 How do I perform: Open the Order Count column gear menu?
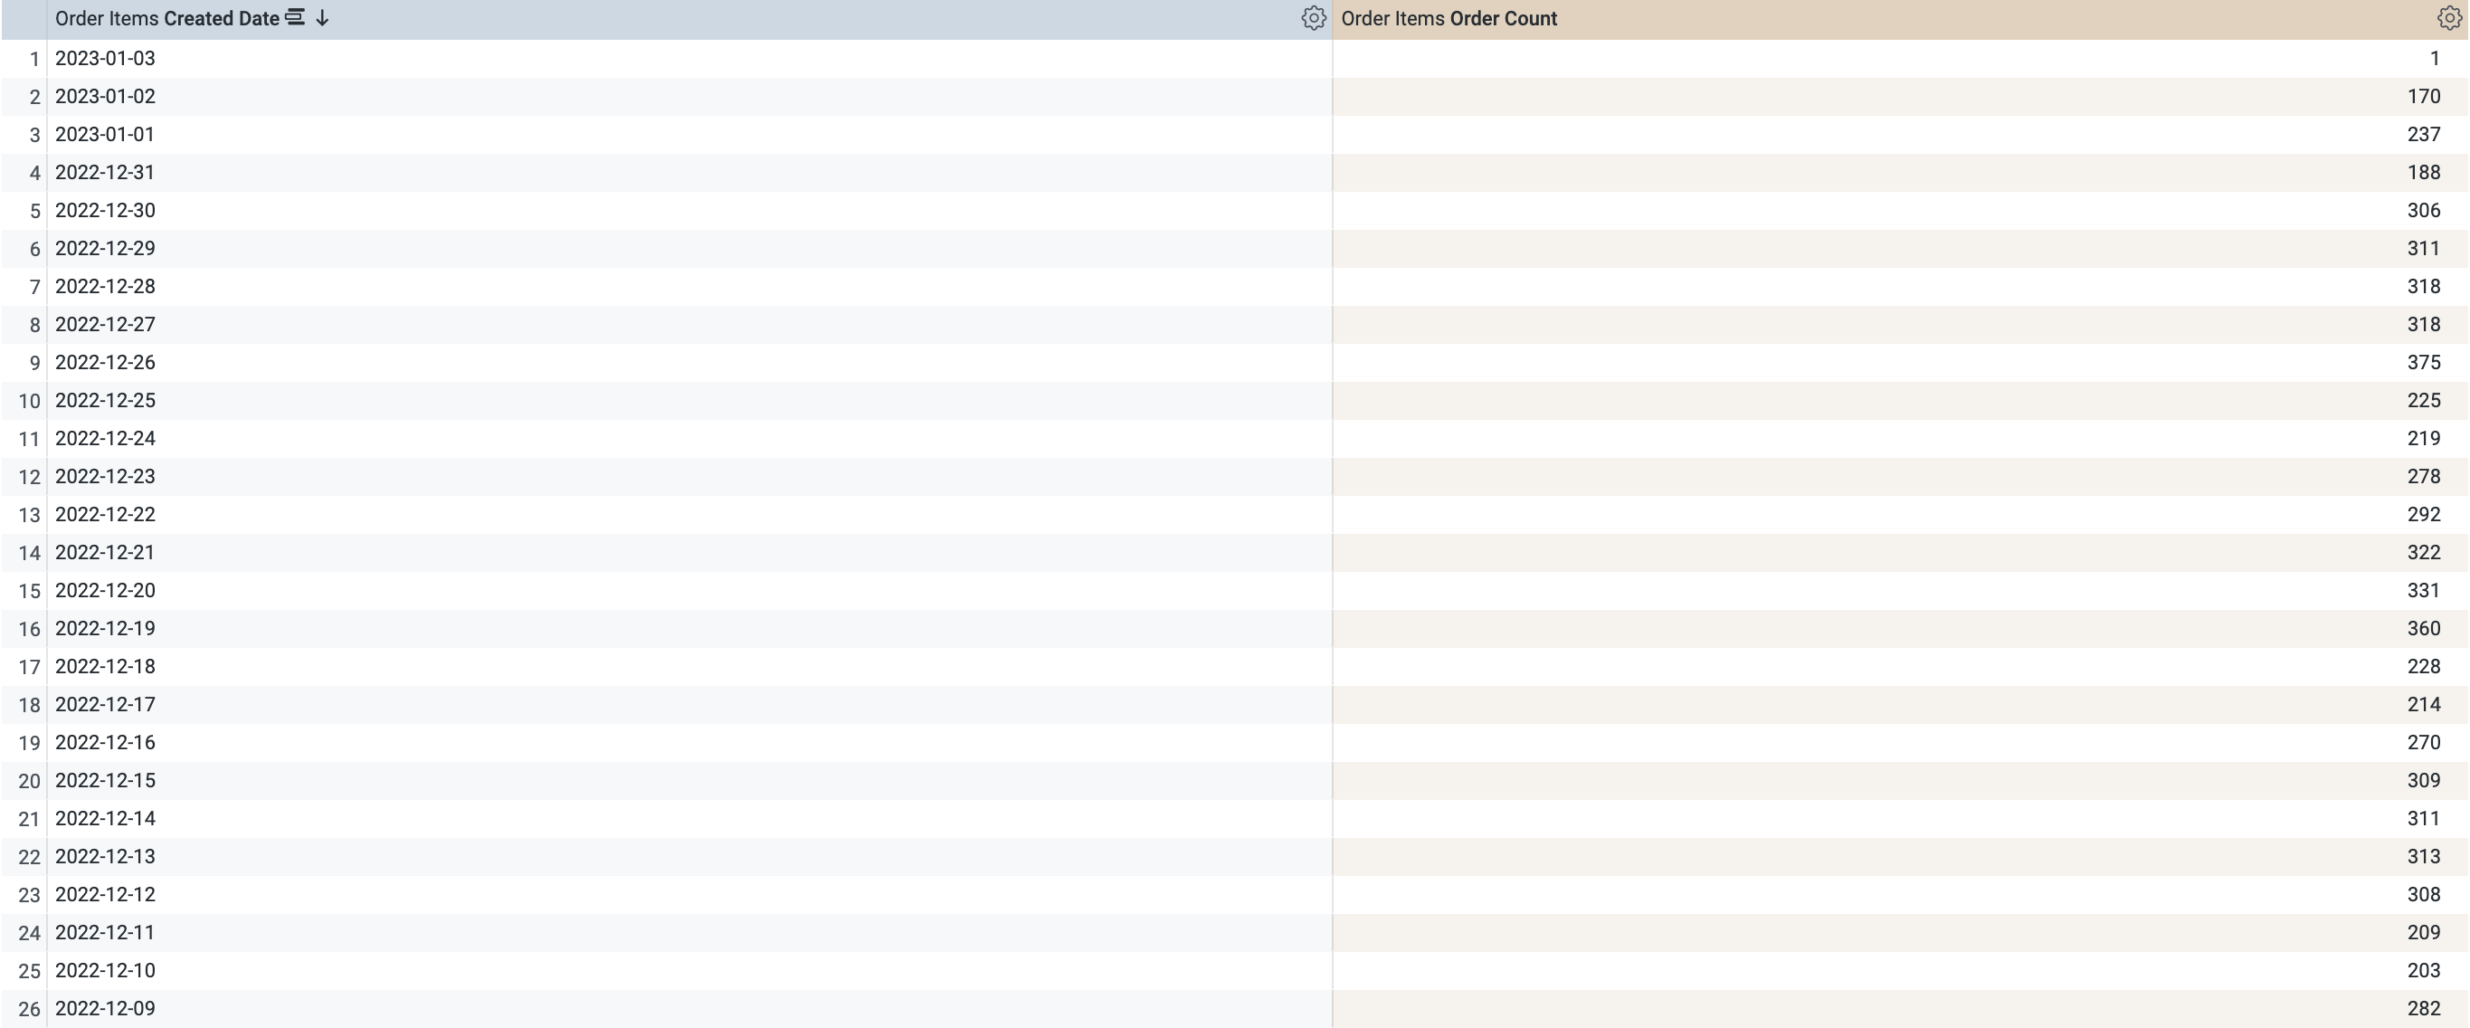[x=2449, y=18]
